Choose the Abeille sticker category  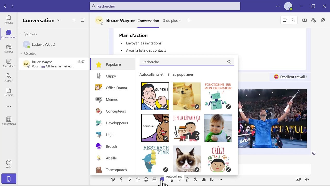pyautogui.click(x=113, y=158)
